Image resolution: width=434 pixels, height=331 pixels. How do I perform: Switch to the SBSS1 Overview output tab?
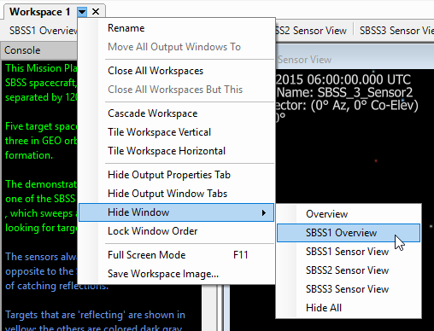pyautogui.click(x=43, y=31)
